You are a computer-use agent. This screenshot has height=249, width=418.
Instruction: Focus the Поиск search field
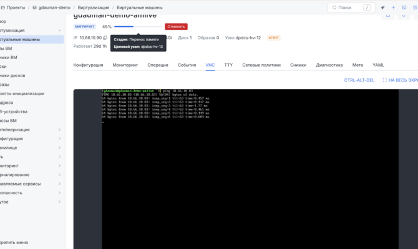351,7
